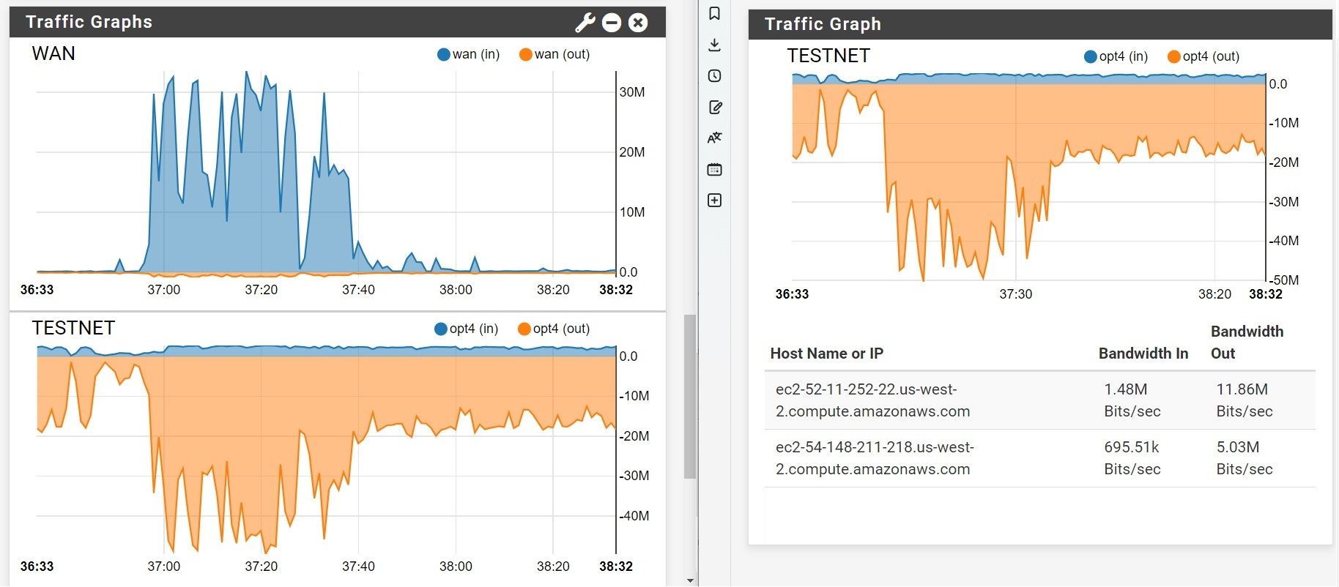Image resolution: width=1339 pixels, height=587 pixels.
Task: Click the Traffic Graphs widget header title
Action: click(89, 22)
